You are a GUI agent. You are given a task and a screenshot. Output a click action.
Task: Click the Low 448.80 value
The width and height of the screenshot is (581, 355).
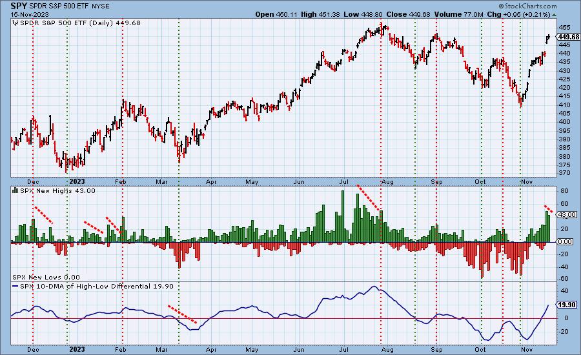click(363, 14)
